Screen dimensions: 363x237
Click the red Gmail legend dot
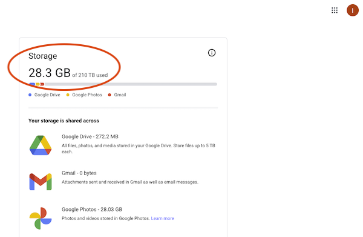(x=110, y=95)
